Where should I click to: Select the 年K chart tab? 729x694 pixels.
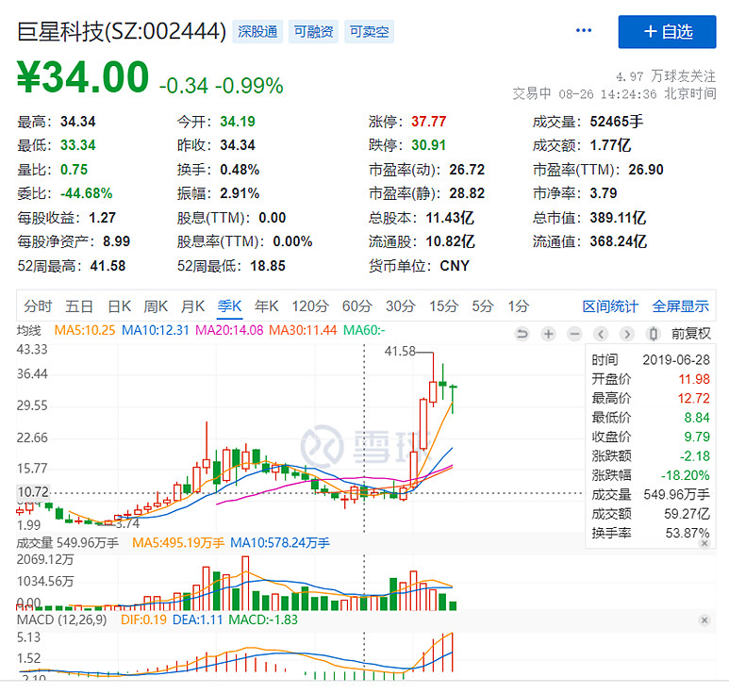(x=267, y=306)
